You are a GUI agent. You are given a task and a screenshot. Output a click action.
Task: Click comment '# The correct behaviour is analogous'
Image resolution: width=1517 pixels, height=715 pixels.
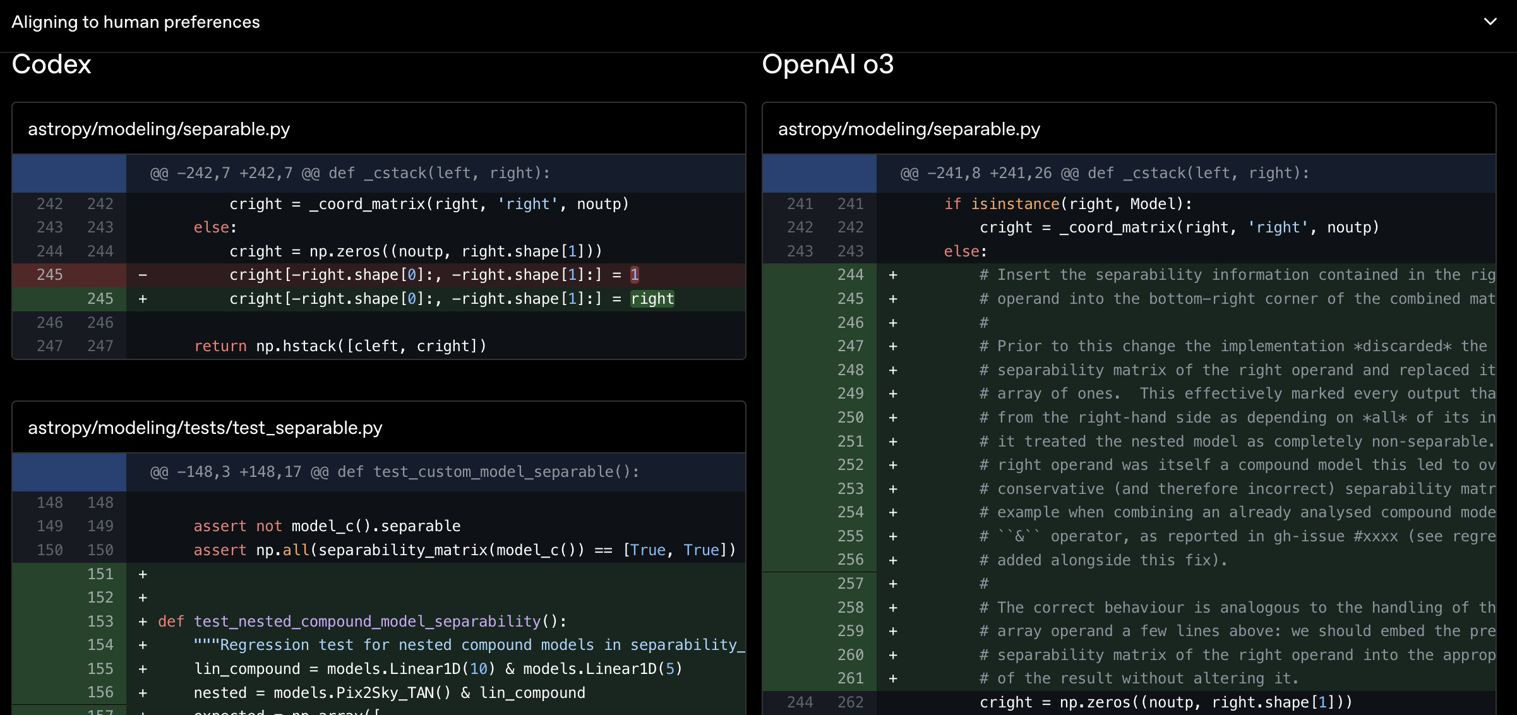pyautogui.click(x=1237, y=608)
